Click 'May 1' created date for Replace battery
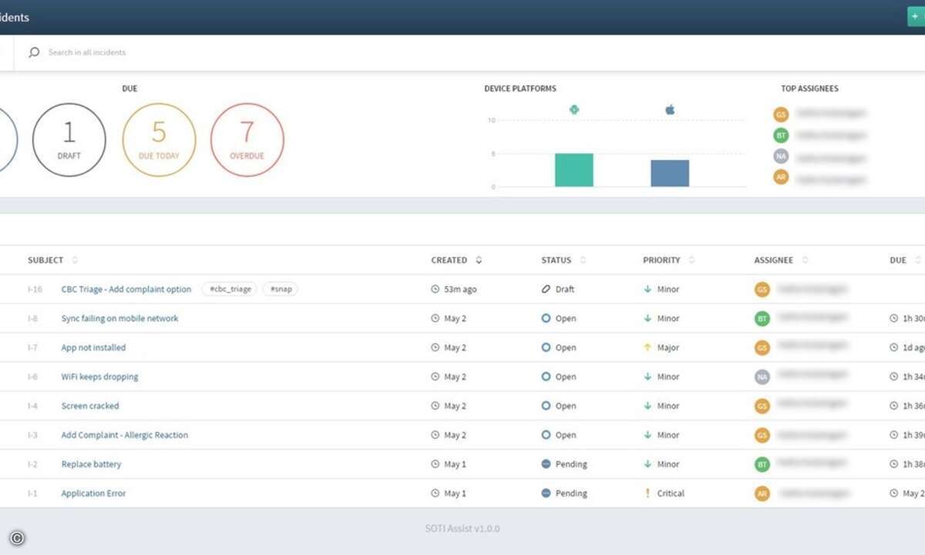The image size is (925, 555). tap(456, 464)
